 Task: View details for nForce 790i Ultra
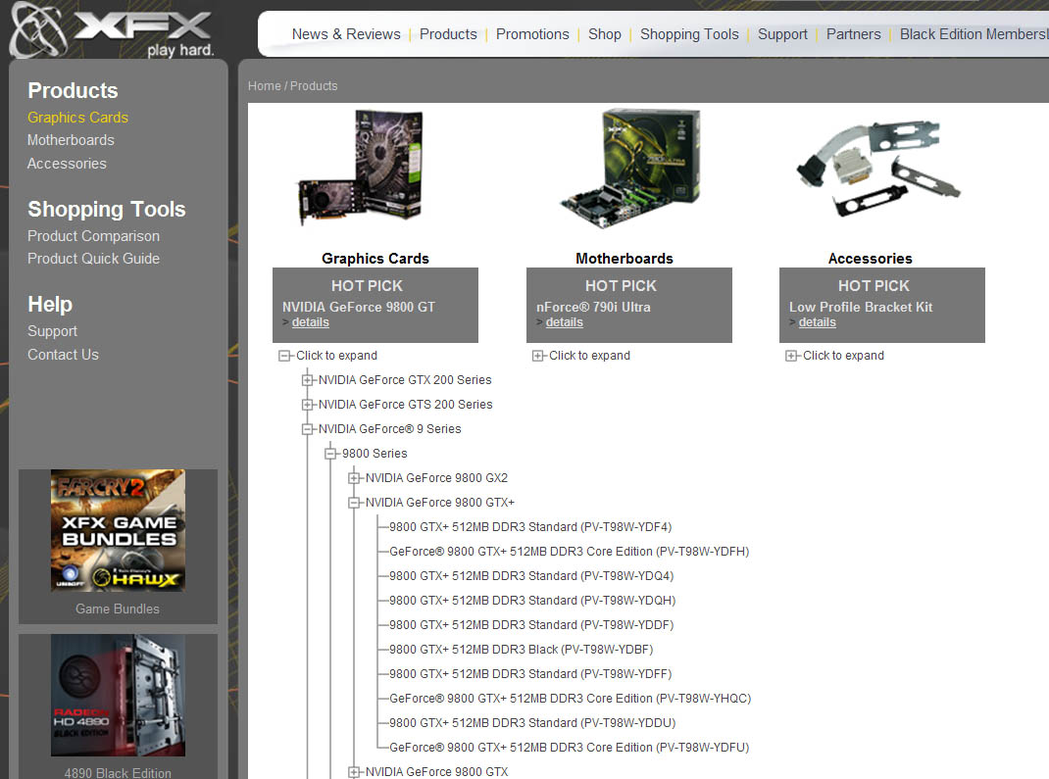564,322
